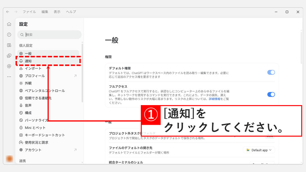
Task: Click the icon beside 信頼できる連絡先
Action: (x=21, y=98)
